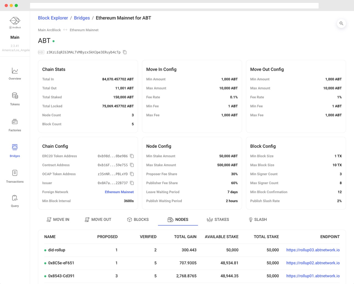The width and height of the screenshot is (354, 284).
Task: Select the STAKES tab
Action: [218, 219]
